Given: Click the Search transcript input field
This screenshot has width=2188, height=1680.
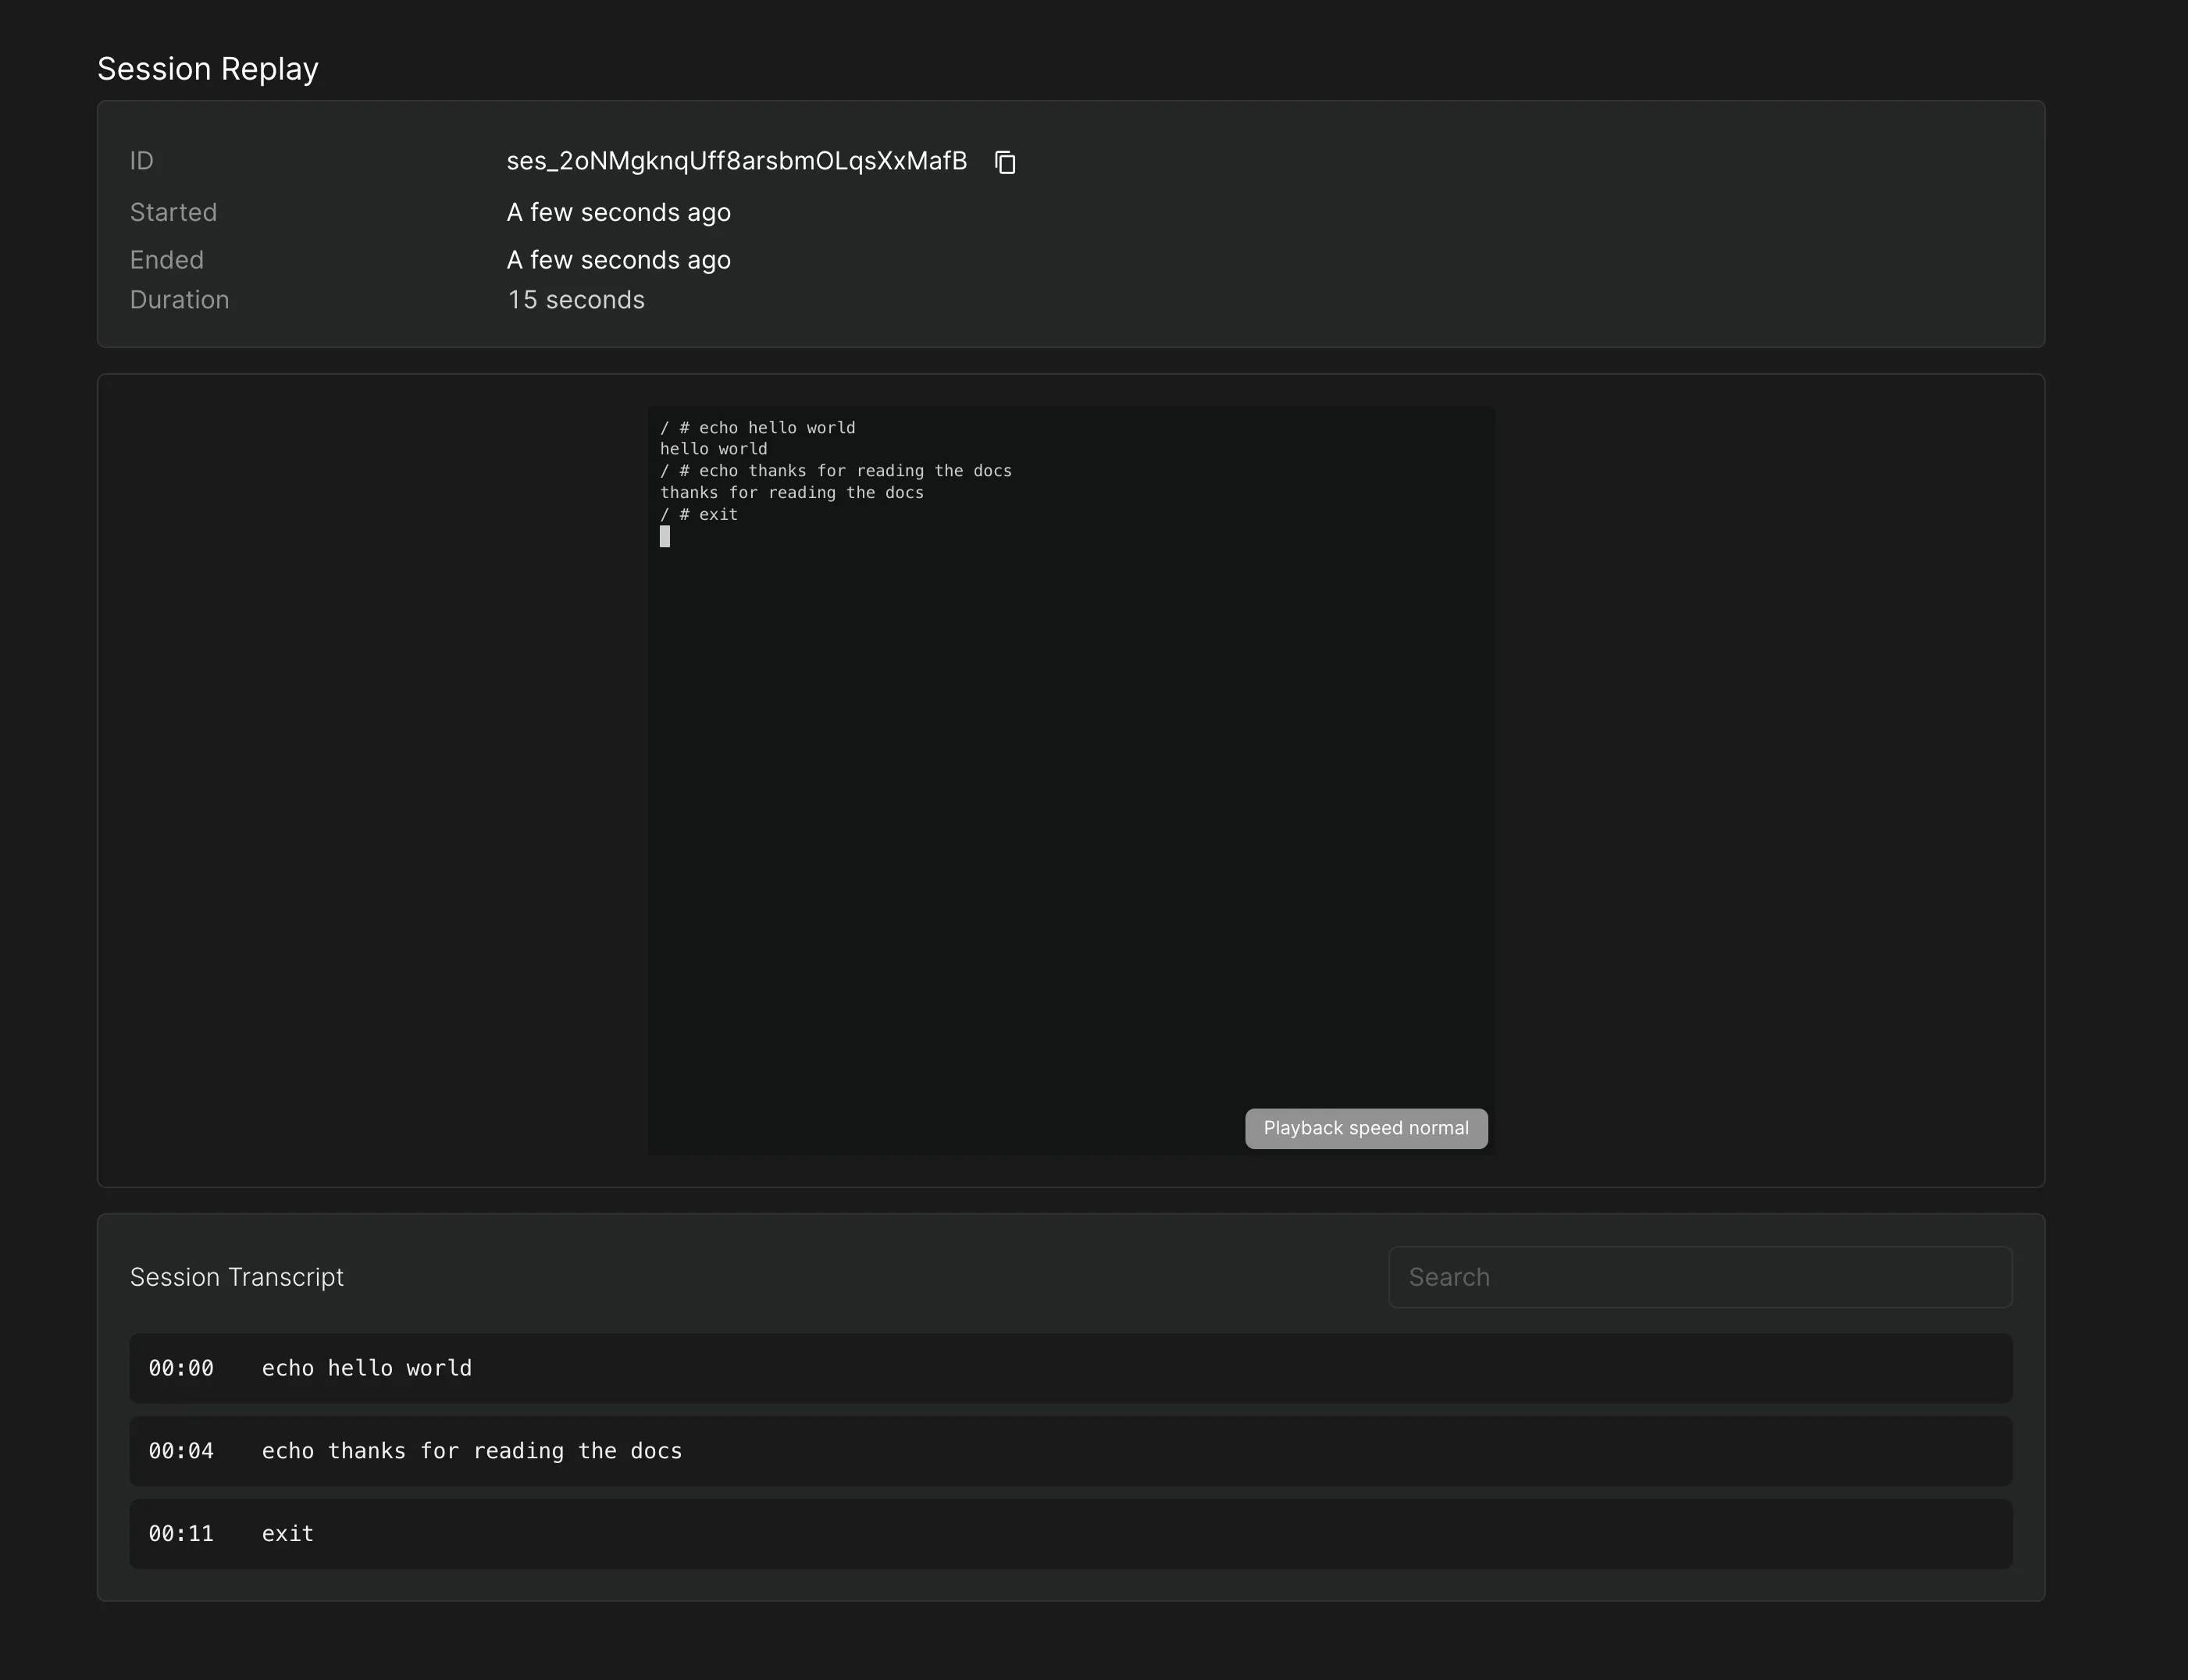Looking at the screenshot, I should pyautogui.click(x=1699, y=1277).
